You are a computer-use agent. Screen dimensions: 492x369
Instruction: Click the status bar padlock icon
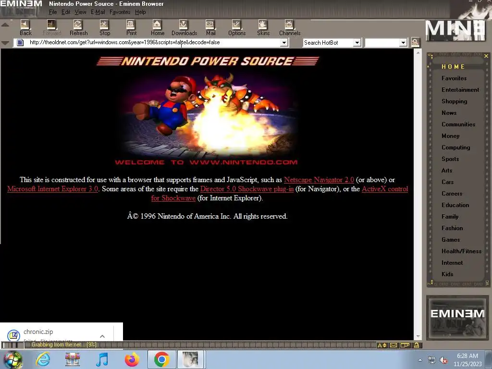pos(417,345)
